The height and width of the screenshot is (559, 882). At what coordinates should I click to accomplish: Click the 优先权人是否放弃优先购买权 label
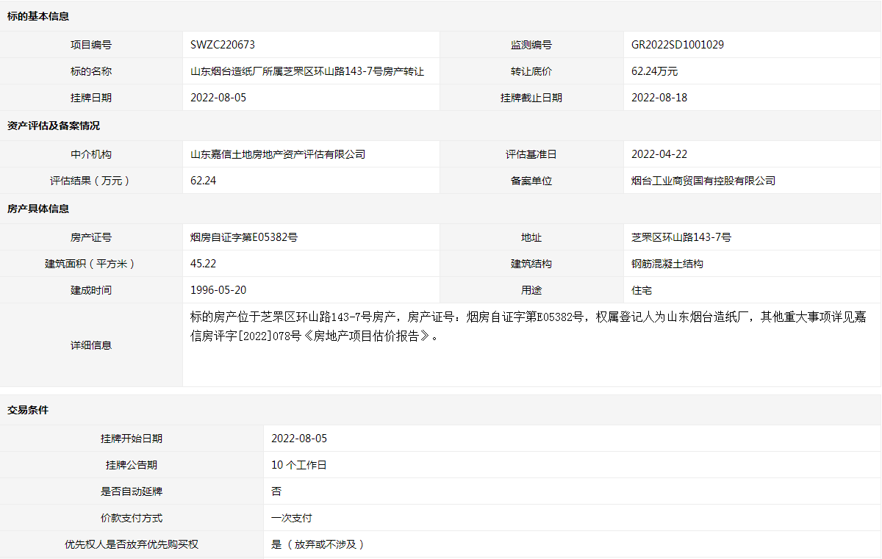[x=132, y=544]
